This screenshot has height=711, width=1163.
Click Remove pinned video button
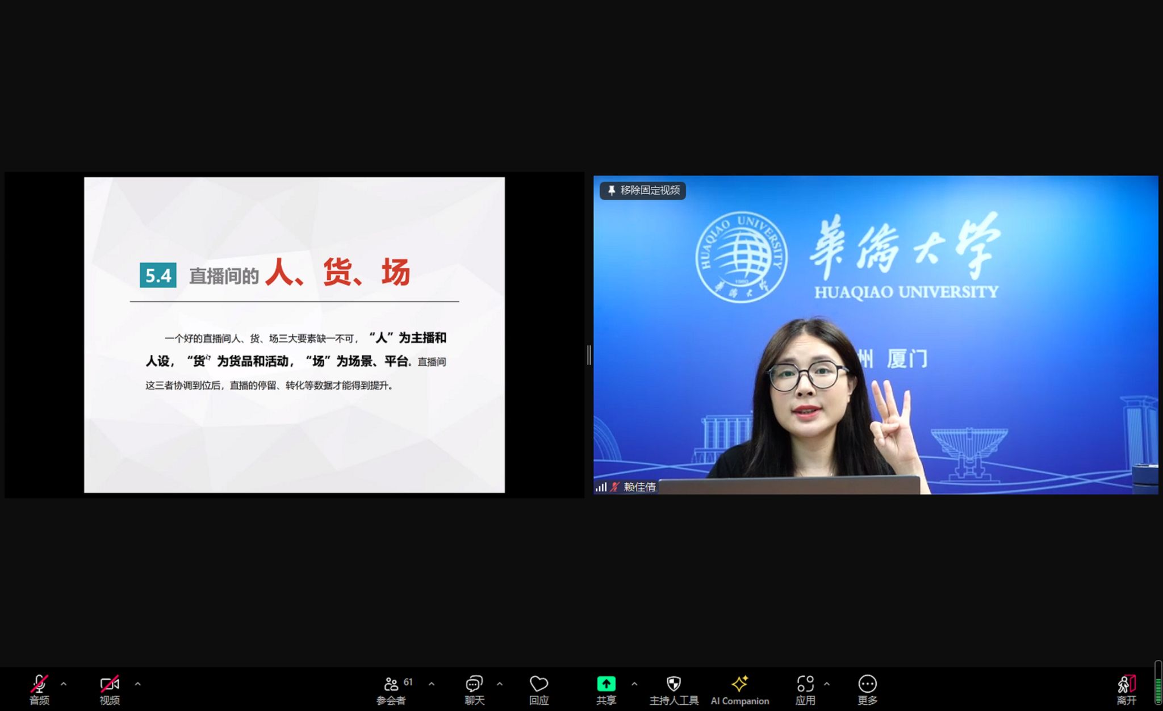[x=643, y=190]
